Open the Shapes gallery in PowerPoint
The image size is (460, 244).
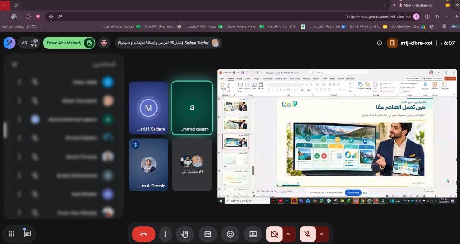point(360,86)
